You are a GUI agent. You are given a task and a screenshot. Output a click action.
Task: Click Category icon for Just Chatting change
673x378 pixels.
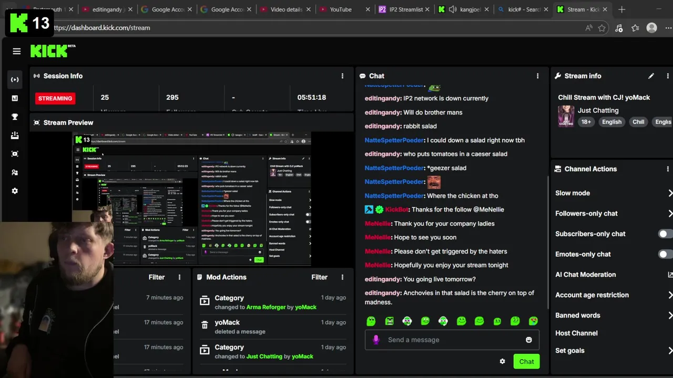pyautogui.click(x=205, y=350)
